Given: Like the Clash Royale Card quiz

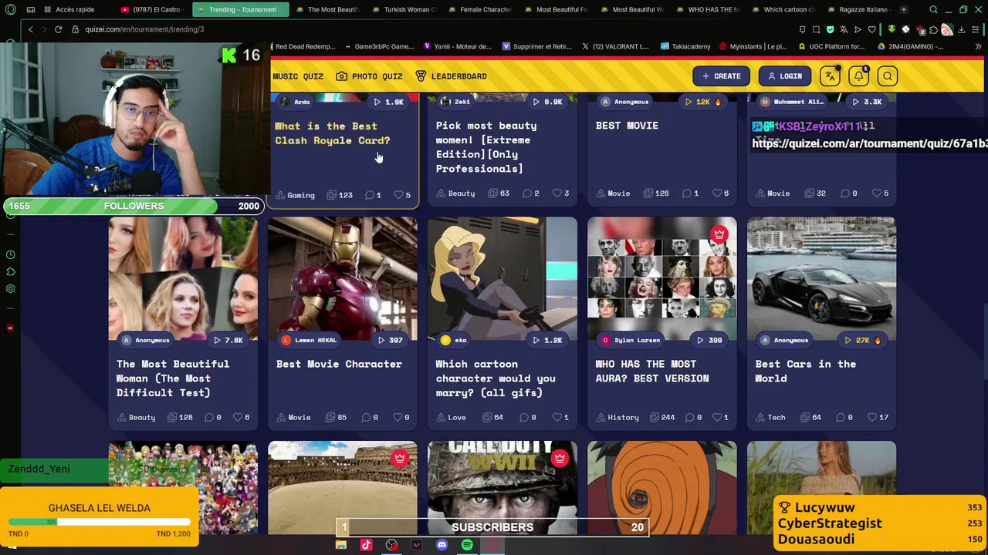Looking at the screenshot, I should coord(399,195).
